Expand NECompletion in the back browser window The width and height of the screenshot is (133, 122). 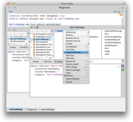9,42
